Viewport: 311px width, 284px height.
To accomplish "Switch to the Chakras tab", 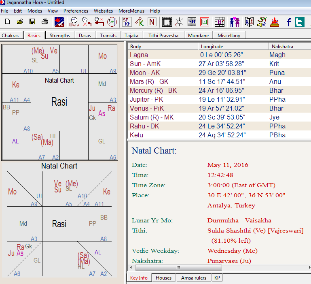I will [10, 35].
